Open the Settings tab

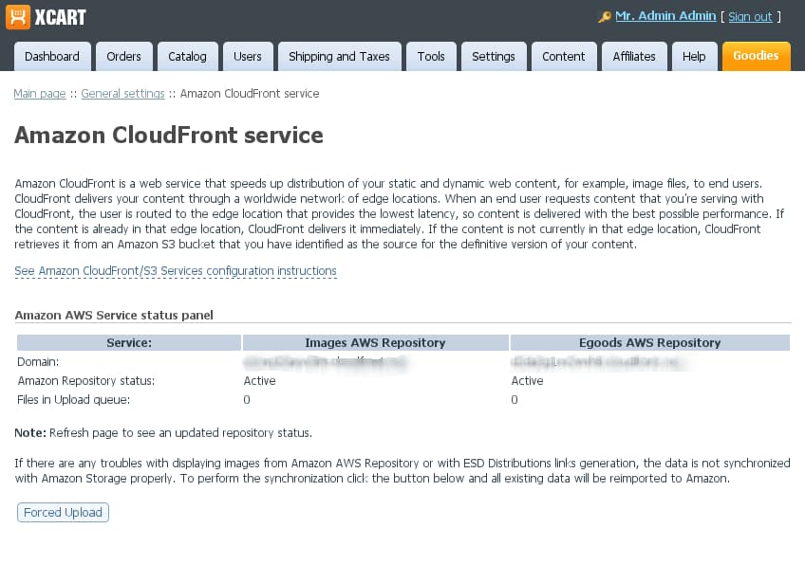click(x=494, y=56)
